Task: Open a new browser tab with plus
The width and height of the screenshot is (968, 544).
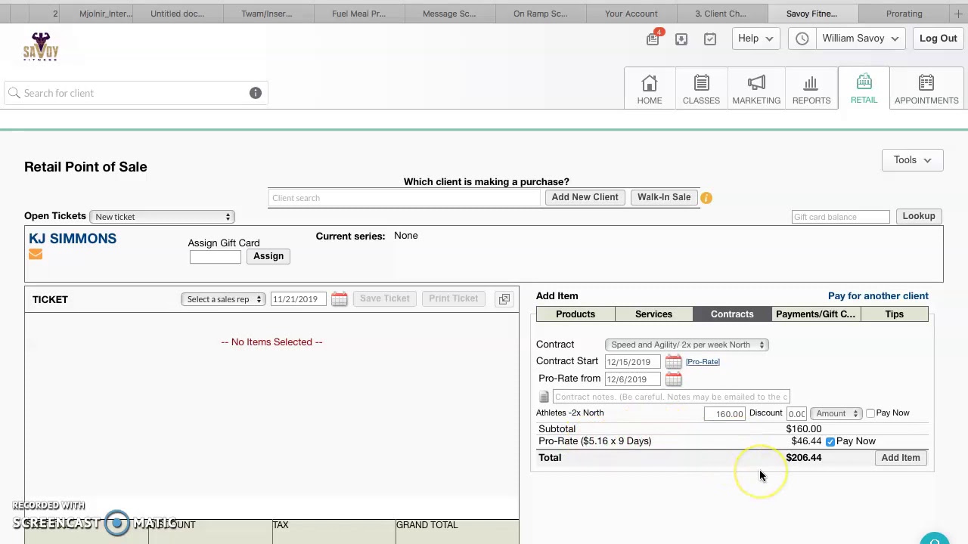Action: (x=958, y=14)
